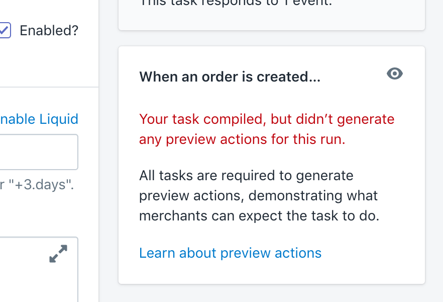Click the task responds to 1 event card
Screen dimensions: 443x302
tap(272, 14)
